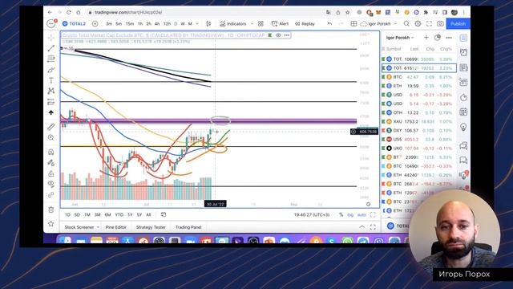Select the OTH row in watchlist
The height and width of the screenshot is (289, 513).
[418, 112]
